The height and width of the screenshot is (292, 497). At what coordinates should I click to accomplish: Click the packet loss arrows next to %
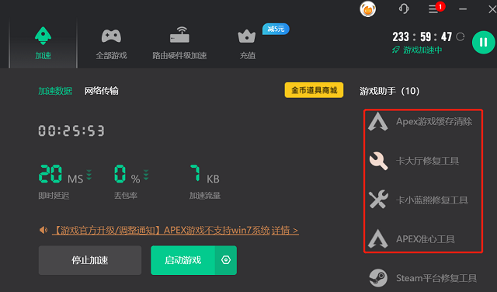(x=146, y=175)
